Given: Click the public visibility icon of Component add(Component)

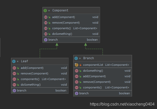Looking at the screenshot, I should click(x=49, y=17).
